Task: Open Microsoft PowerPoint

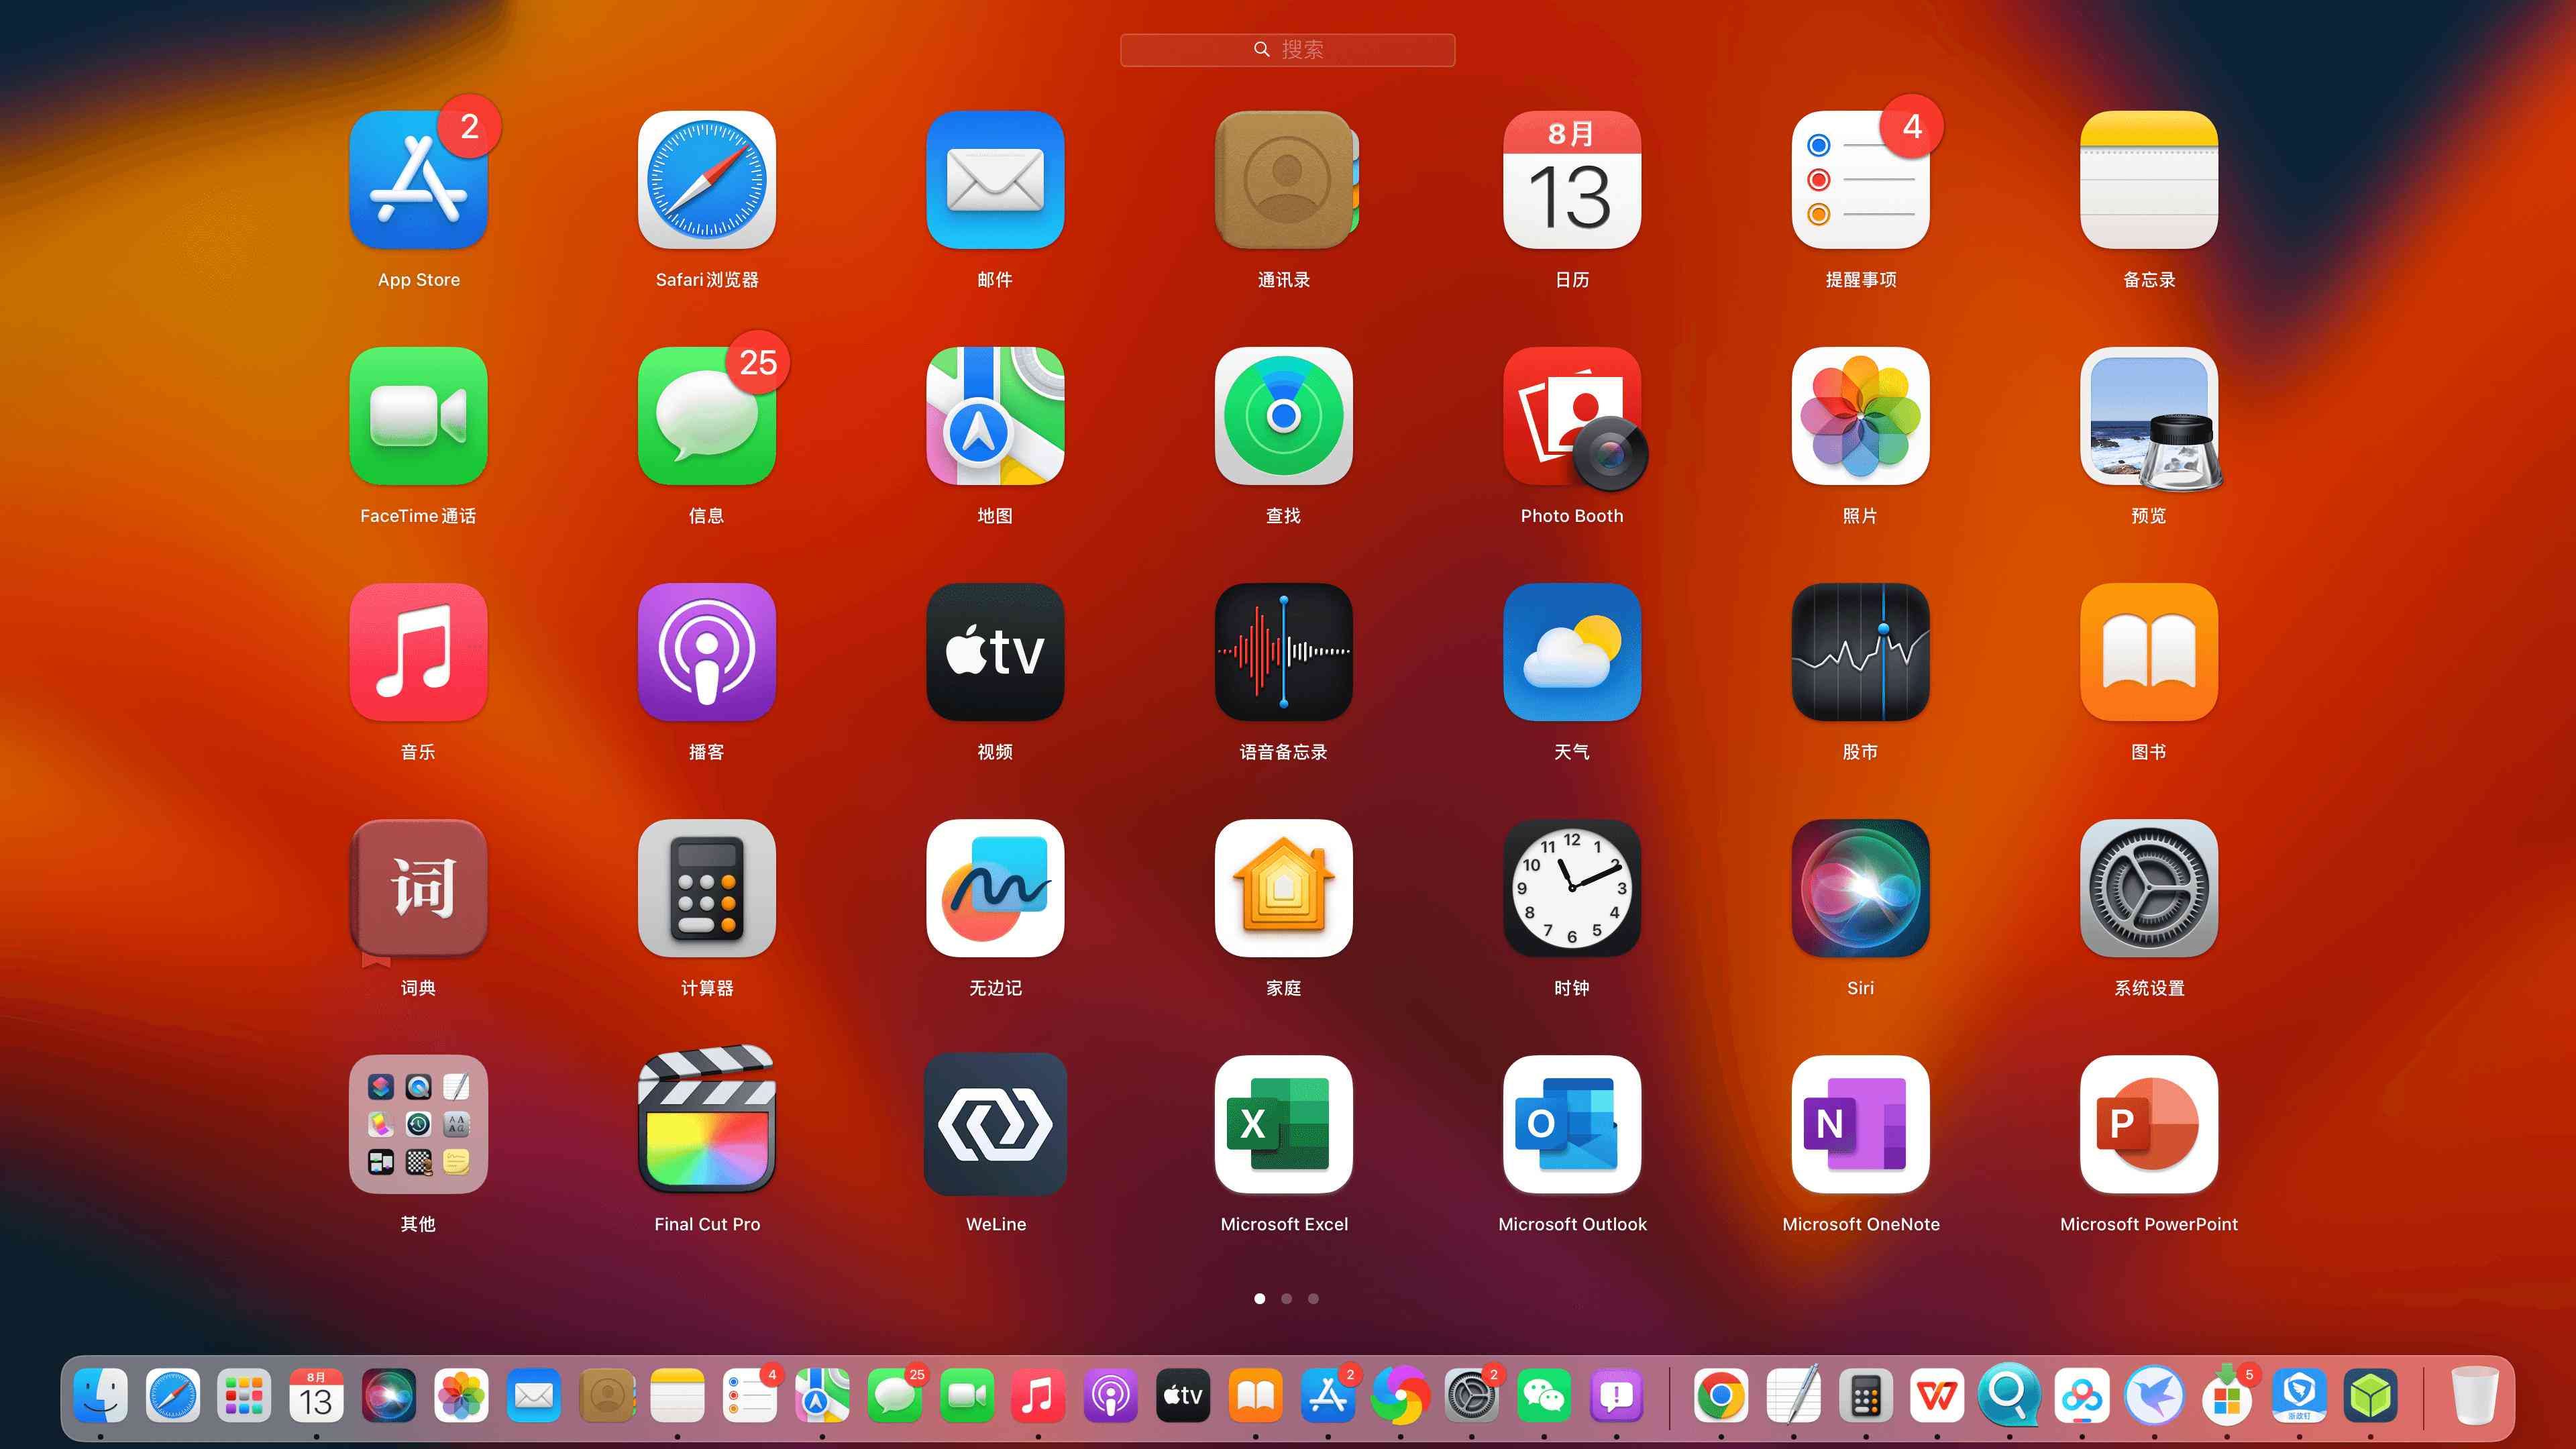Action: (2148, 1124)
